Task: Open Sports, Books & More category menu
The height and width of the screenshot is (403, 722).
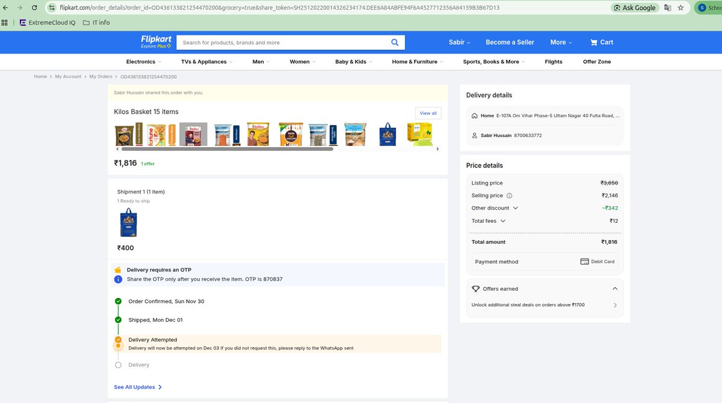Action: click(494, 62)
